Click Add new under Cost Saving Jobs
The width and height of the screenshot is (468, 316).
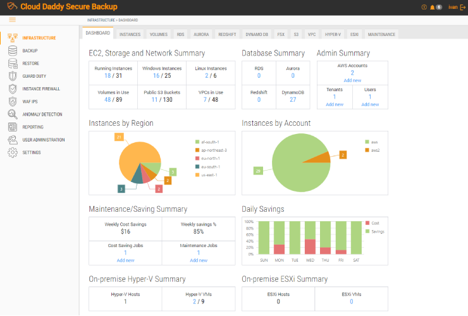click(x=125, y=260)
